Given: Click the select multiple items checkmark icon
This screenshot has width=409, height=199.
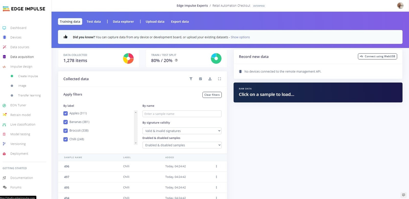Looking at the screenshot, I should (200, 79).
